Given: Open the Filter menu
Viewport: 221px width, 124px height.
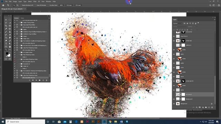Looking at the screenshot, I should coord(35,1).
